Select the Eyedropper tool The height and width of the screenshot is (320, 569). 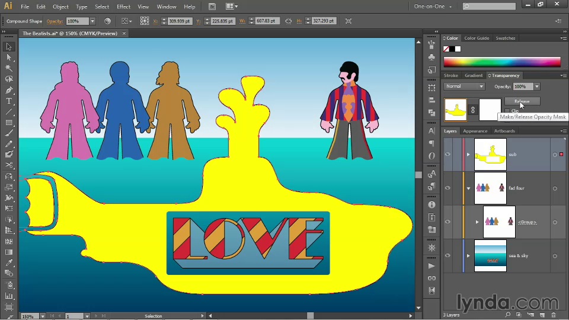tap(9, 263)
